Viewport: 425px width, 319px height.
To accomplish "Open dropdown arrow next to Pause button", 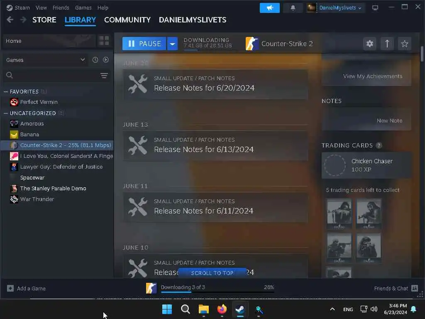I will tap(172, 44).
